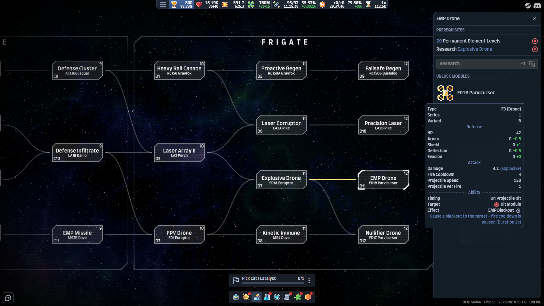Open the spaceship fleet tab
The image size is (544, 306).
tap(236, 297)
